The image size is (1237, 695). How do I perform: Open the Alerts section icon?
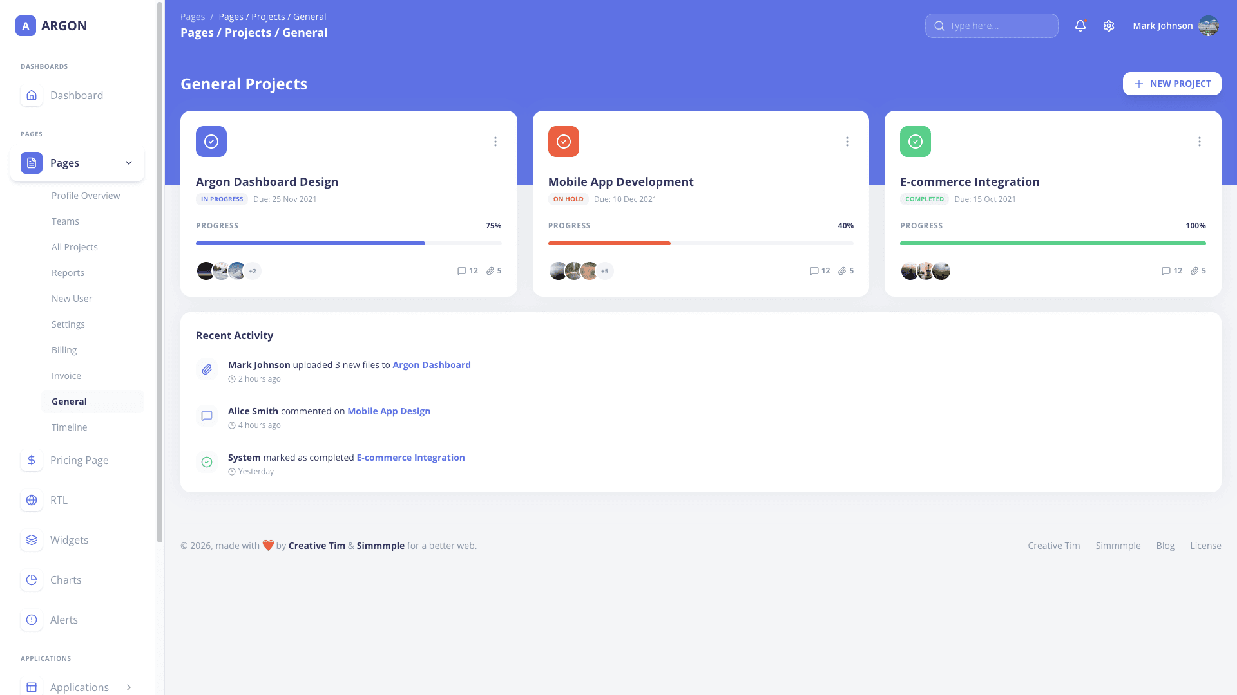(x=31, y=620)
